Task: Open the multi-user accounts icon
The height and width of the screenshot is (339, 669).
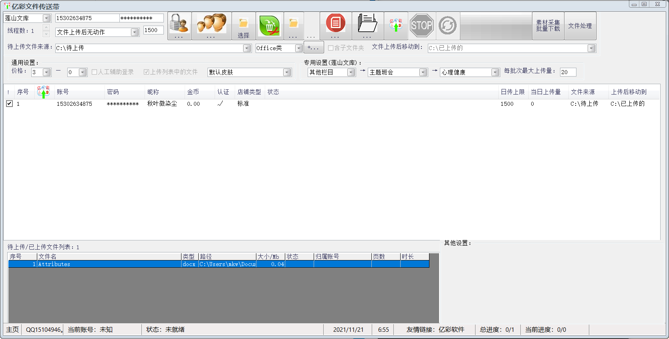Action: tap(212, 26)
